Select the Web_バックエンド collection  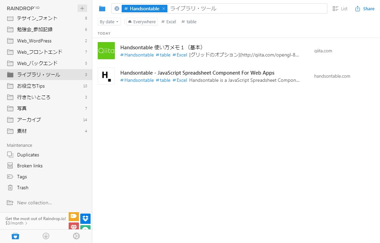[x=46, y=63]
